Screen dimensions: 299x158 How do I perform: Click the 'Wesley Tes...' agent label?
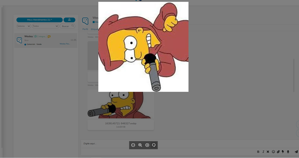65,44
